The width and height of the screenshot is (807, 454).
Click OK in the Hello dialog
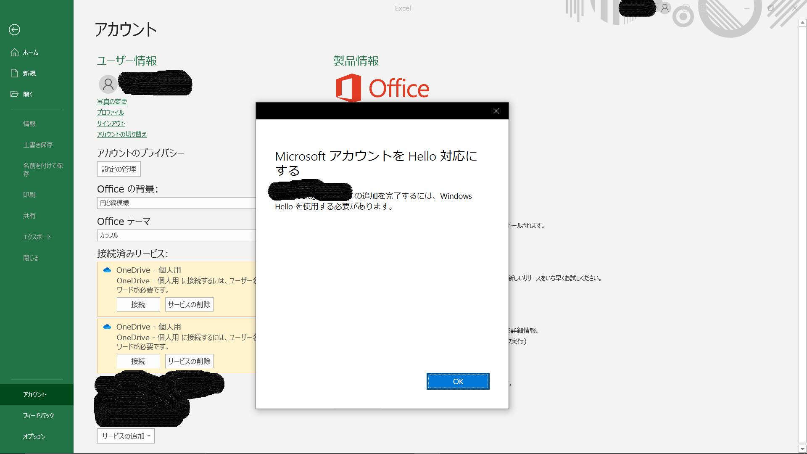[458, 381]
